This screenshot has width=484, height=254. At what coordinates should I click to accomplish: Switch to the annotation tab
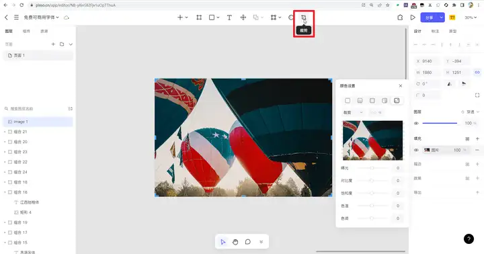(x=435, y=31)
